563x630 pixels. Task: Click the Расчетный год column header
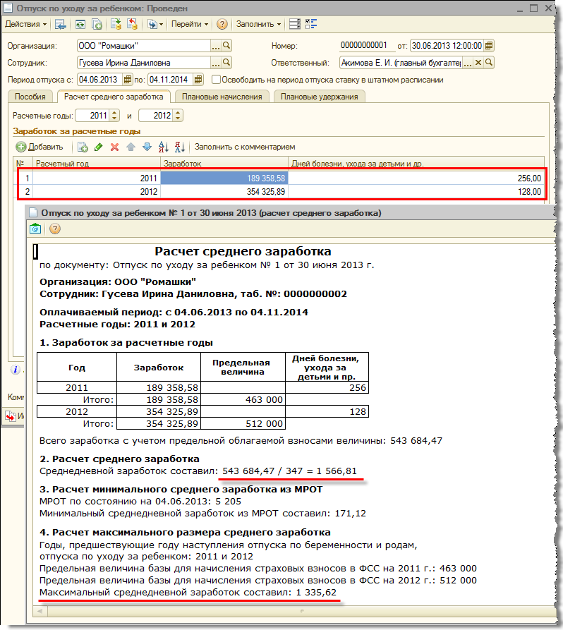(97, 164)
